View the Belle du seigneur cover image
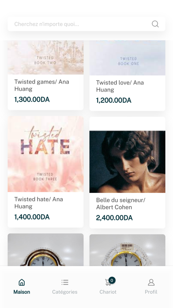Viewport: 173px width, 308px height. [128, 162]
